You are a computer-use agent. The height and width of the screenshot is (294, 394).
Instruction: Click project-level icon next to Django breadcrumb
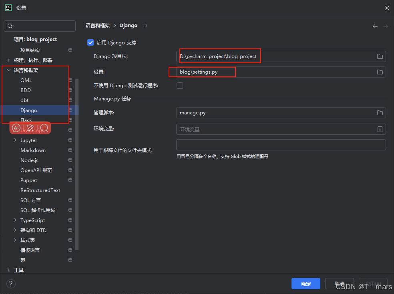[x=145, y=26]
